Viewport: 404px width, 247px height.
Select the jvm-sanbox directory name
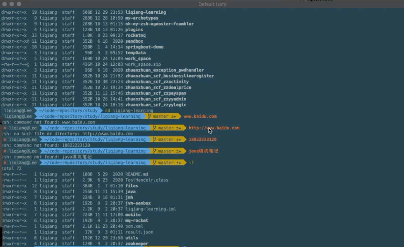coord(138,203)
